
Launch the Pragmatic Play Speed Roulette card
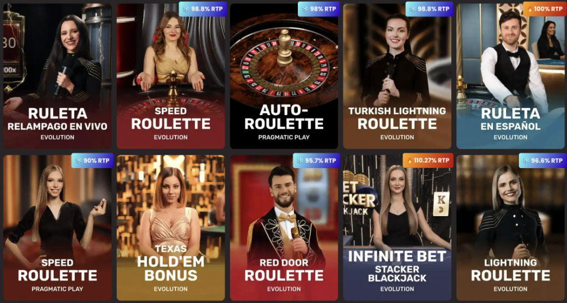coord(58,228)
